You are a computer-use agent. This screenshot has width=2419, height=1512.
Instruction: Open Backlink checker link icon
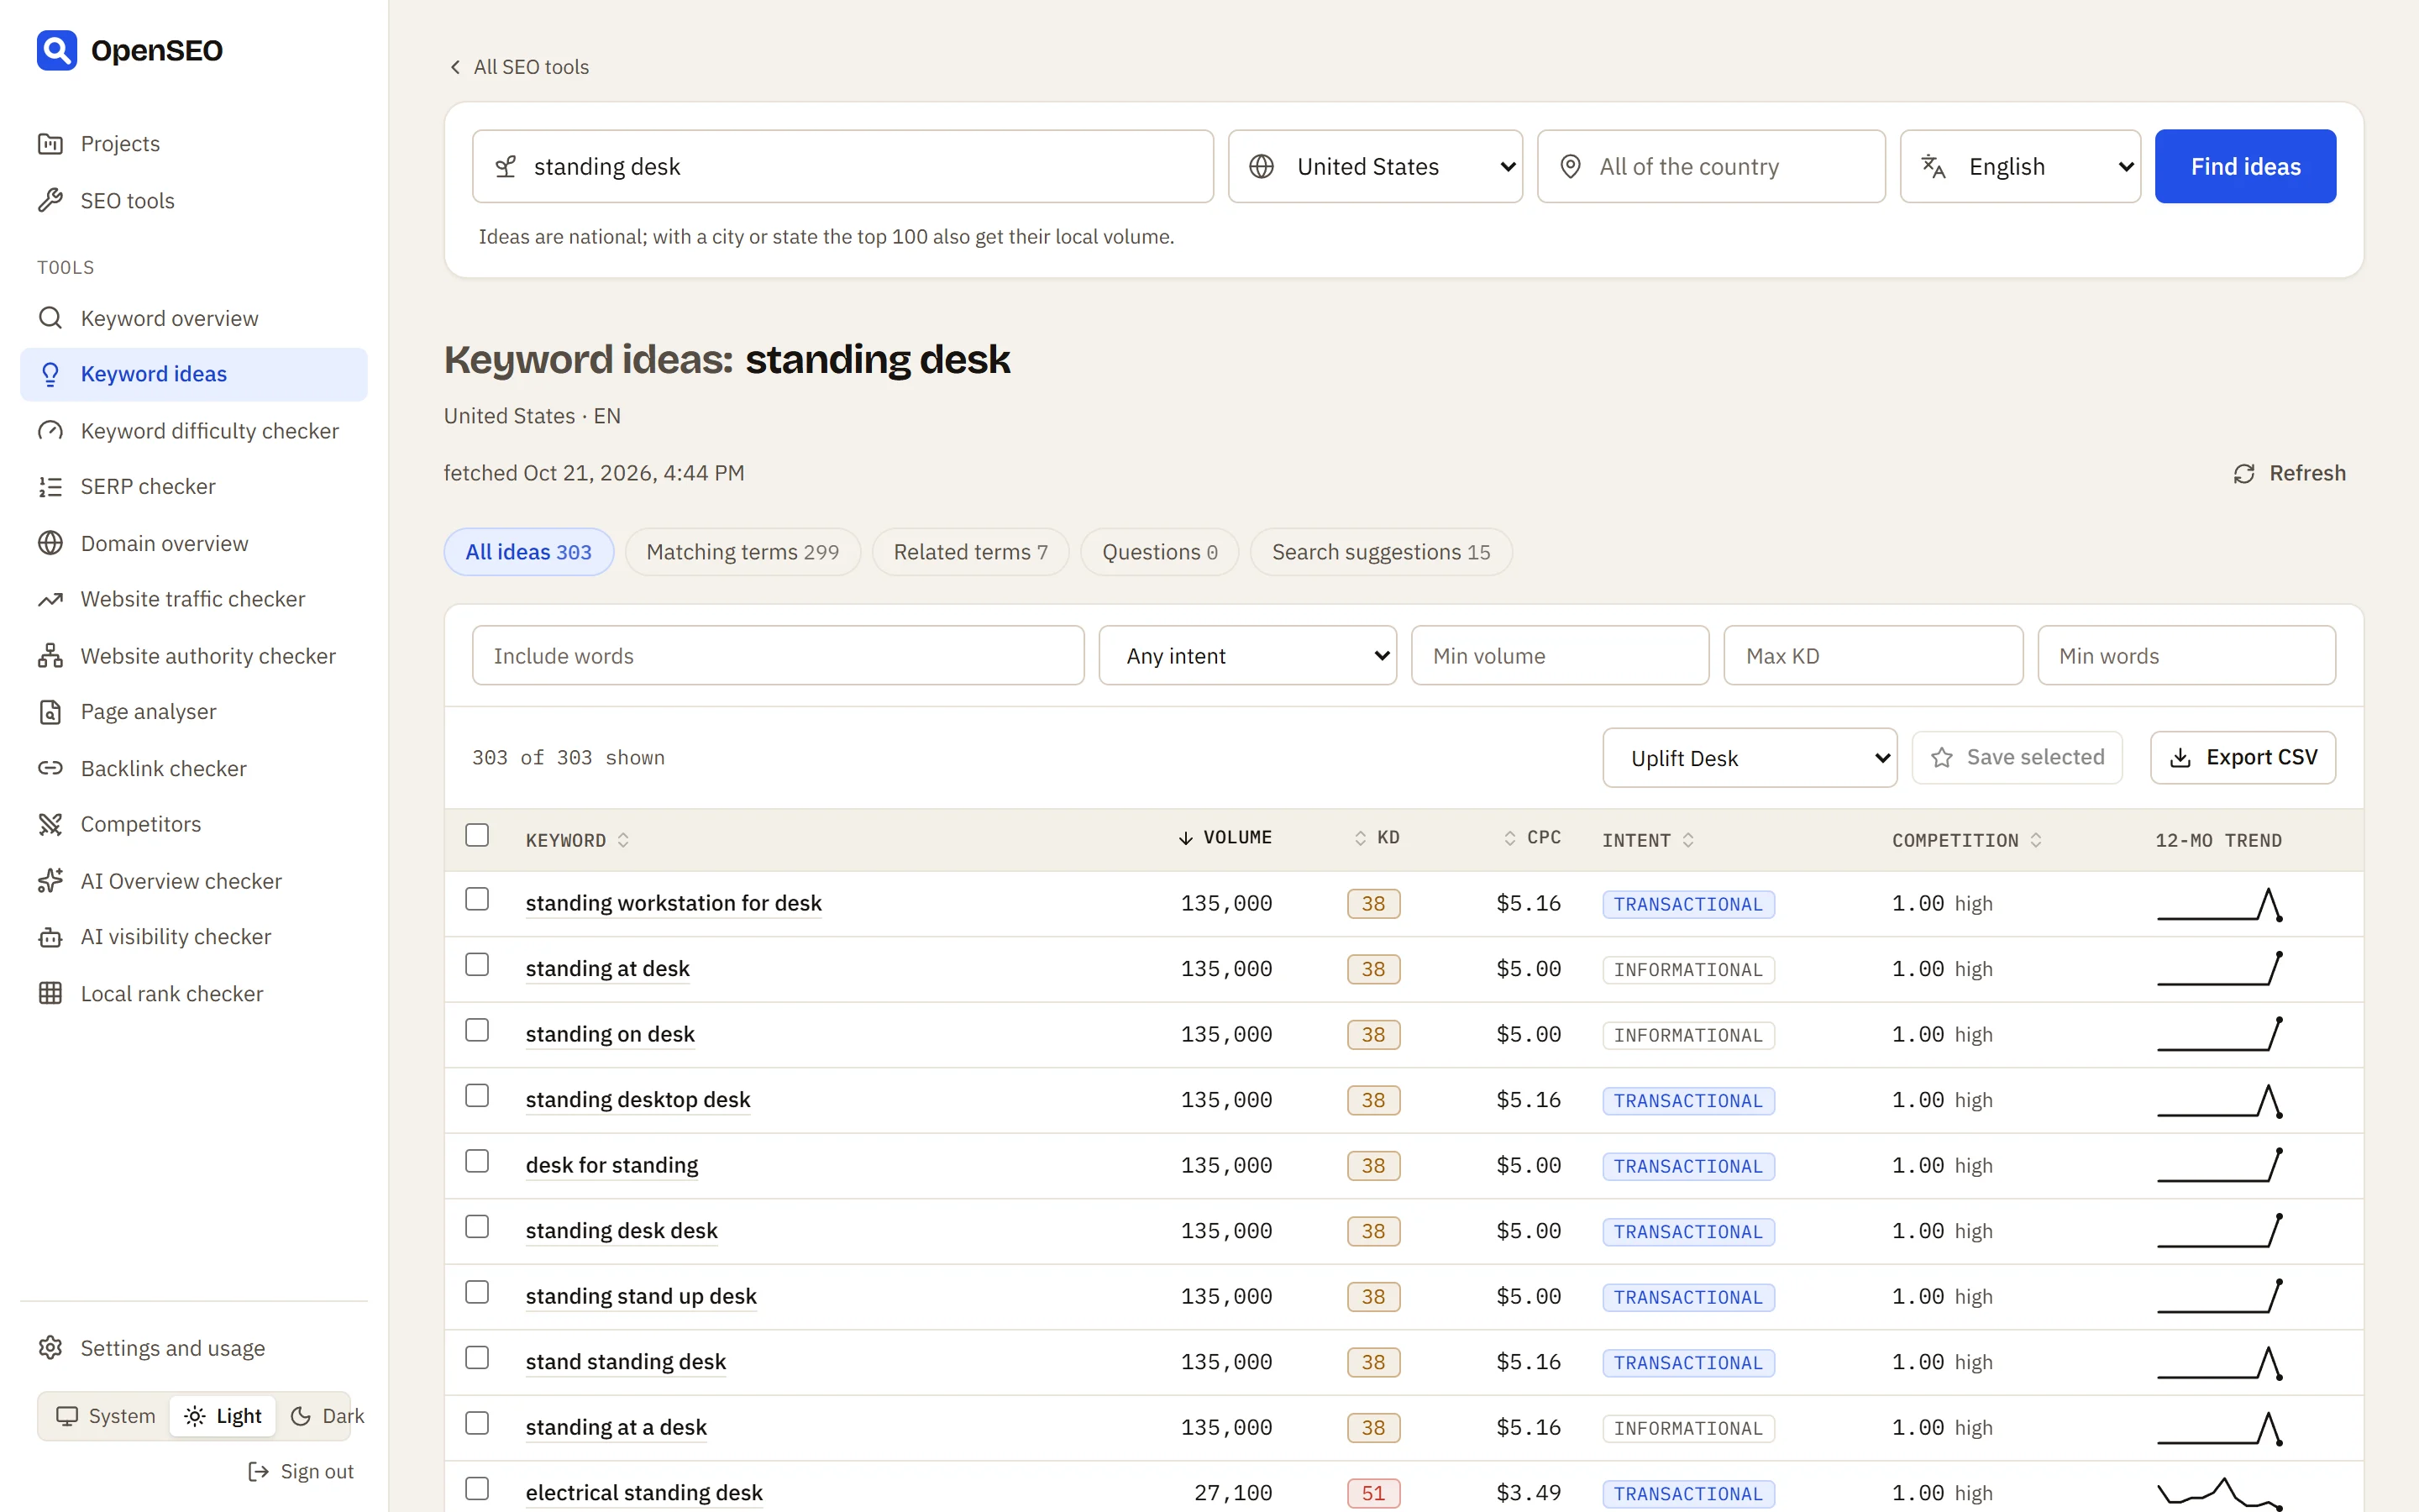50,768
